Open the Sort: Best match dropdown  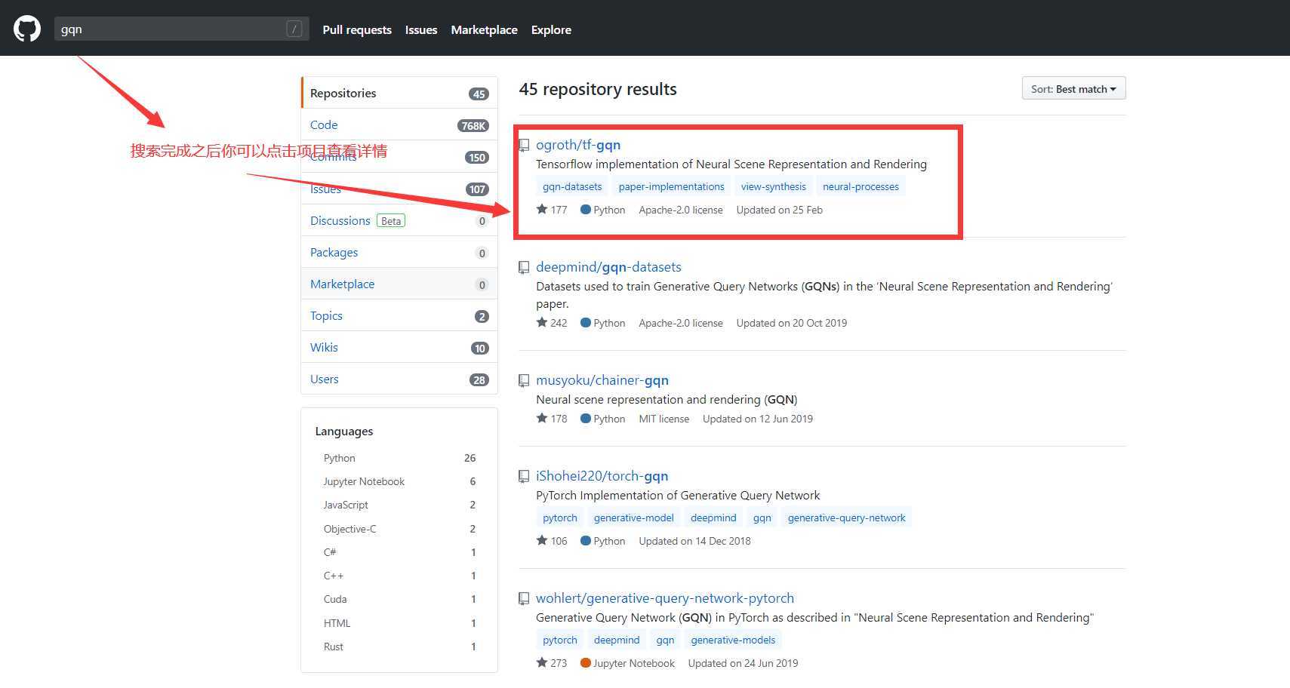(x=1073, y=88)
